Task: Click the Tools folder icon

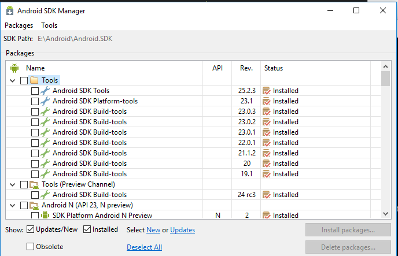Action: pos(34,80)
